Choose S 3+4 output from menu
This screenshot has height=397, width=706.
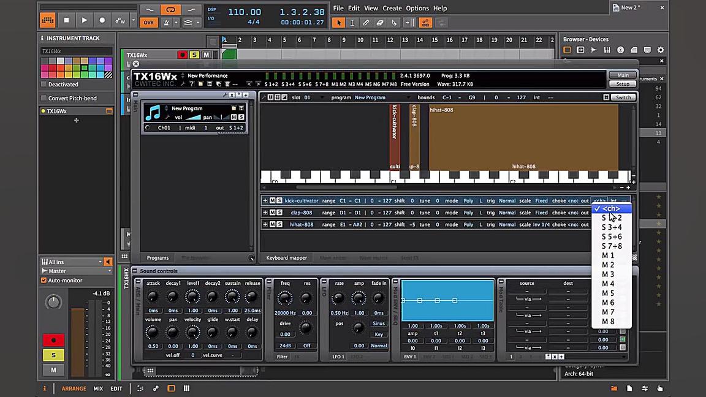click(612, 227)
